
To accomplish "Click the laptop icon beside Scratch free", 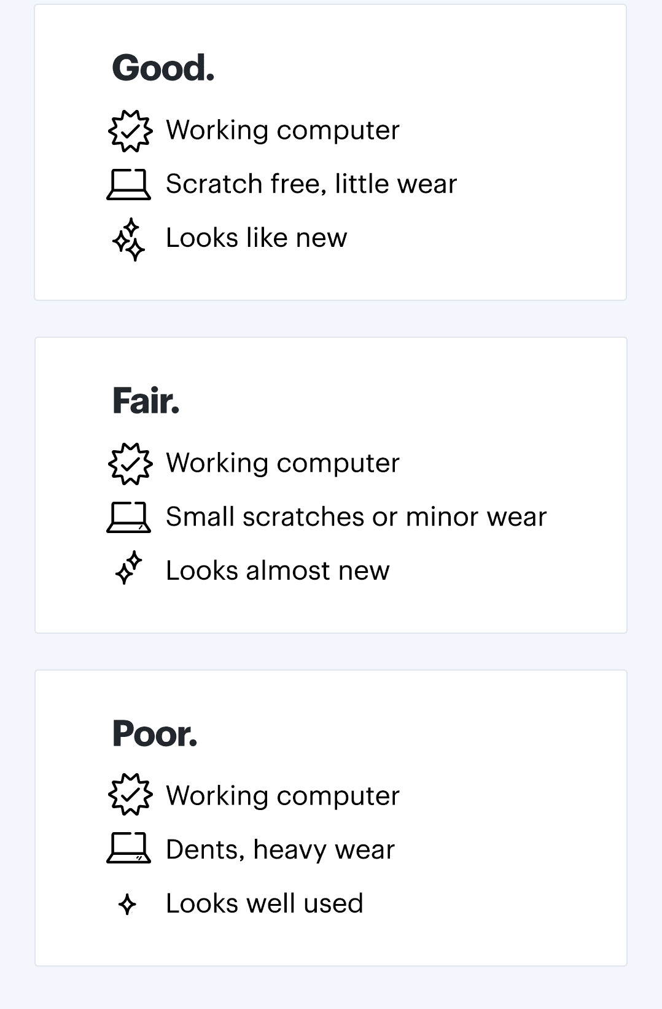I will [x=128, y=184].
